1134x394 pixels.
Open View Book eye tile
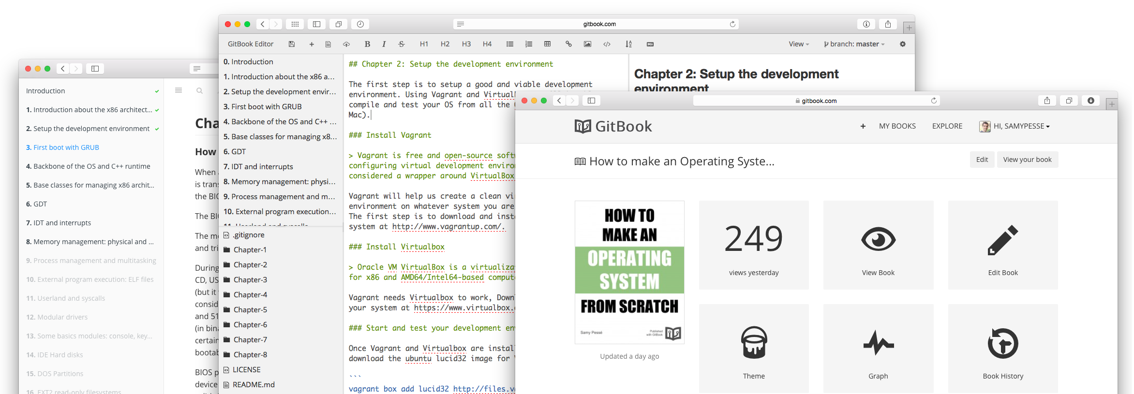click(878, 245)
